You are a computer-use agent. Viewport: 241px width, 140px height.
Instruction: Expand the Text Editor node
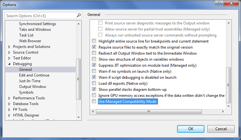point(10,58)
